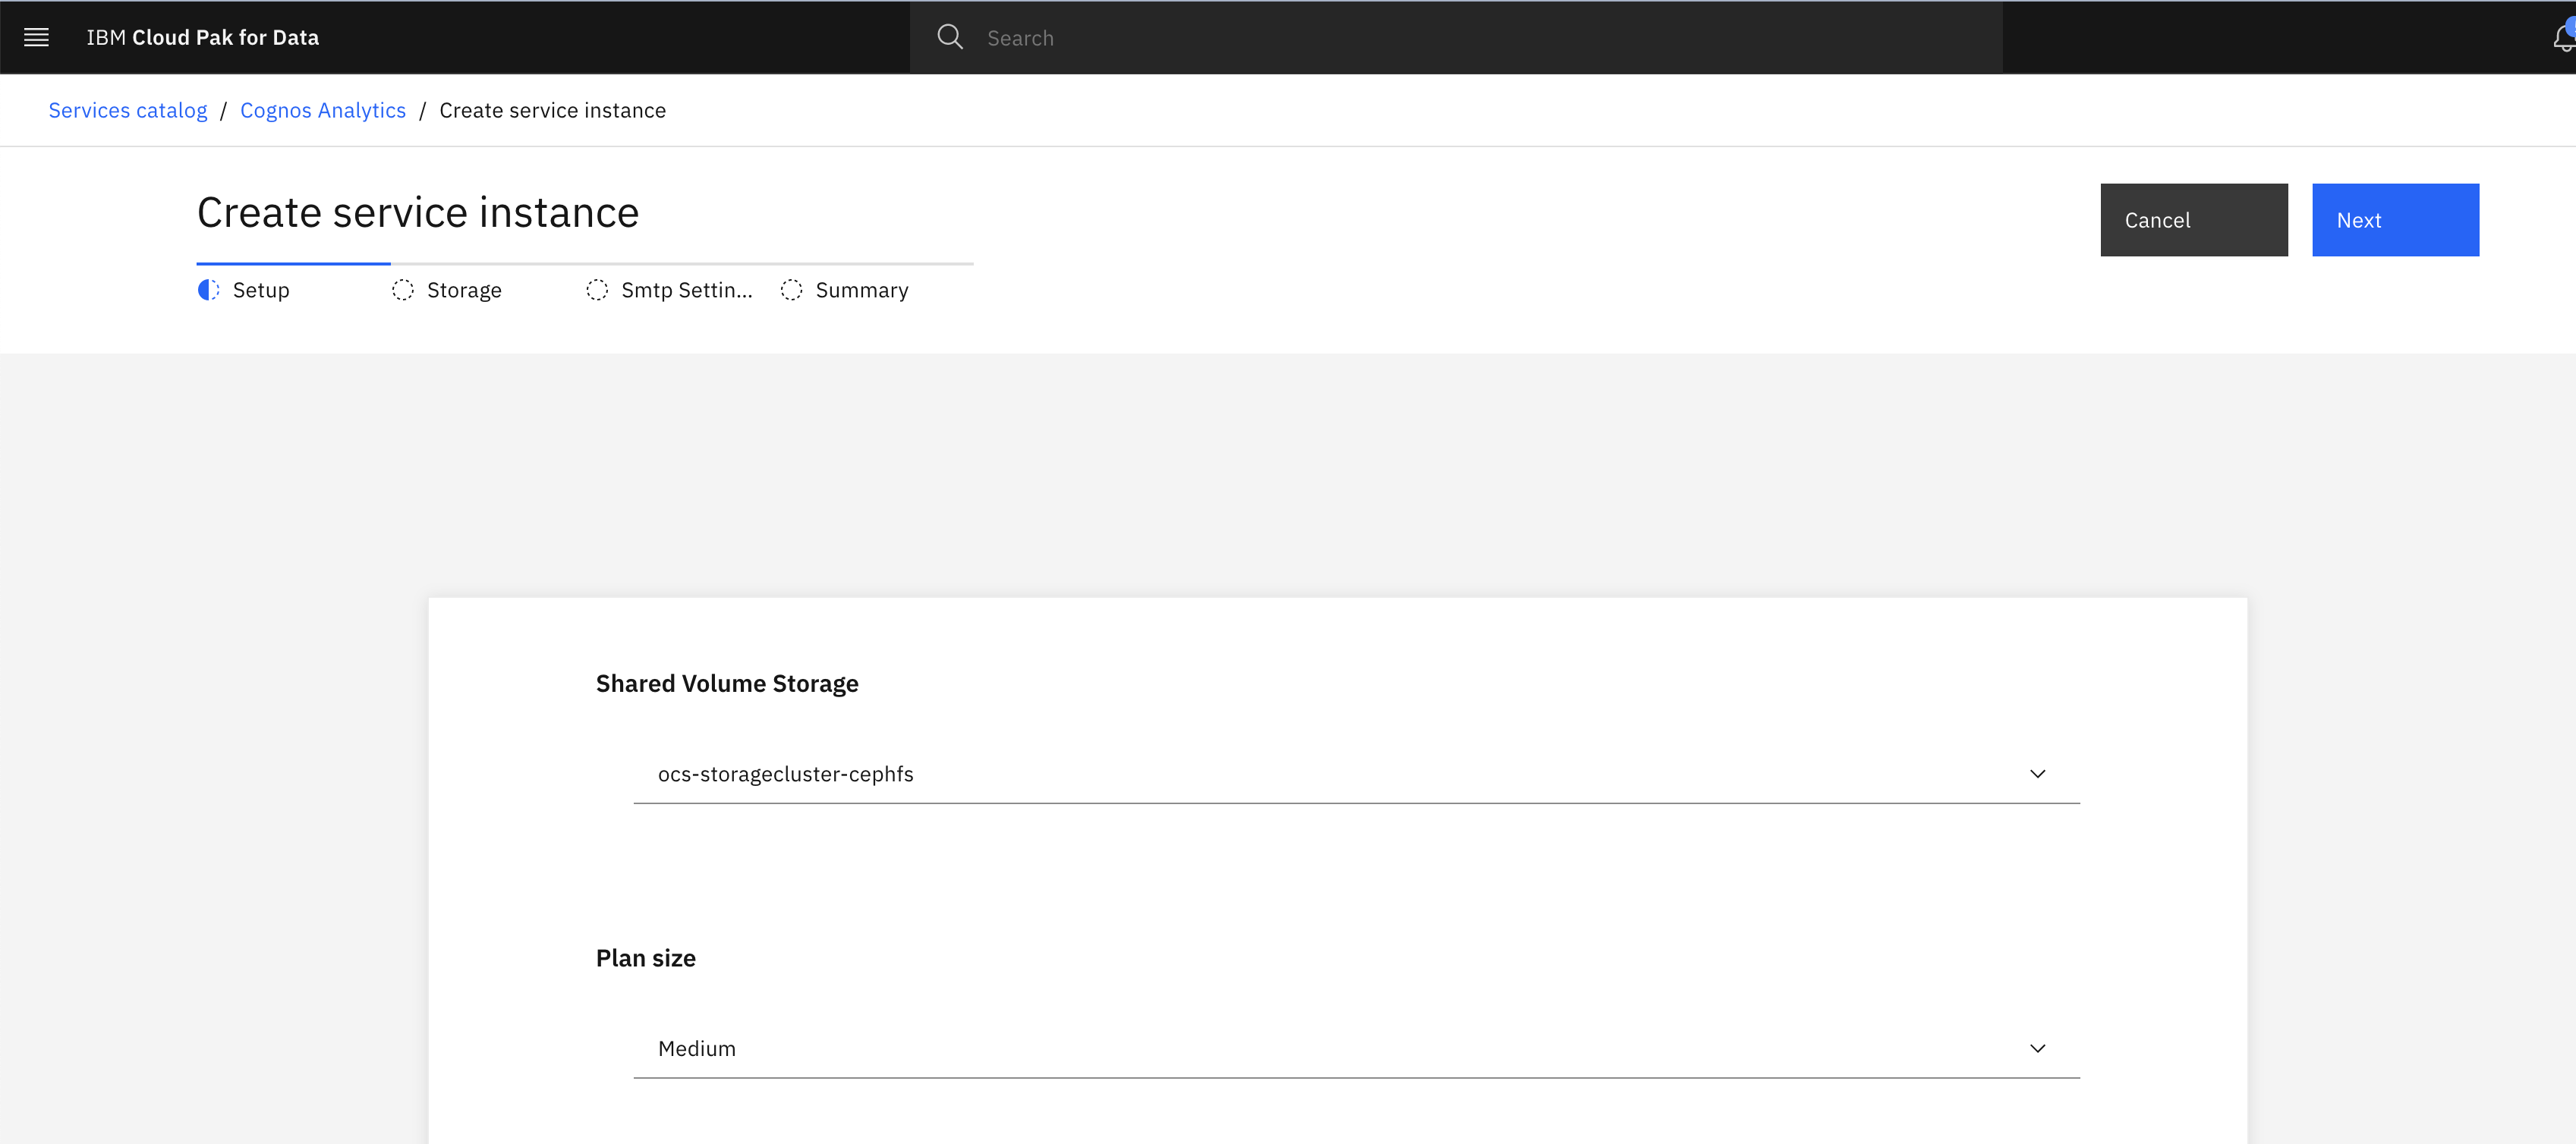Image resolution: width=2576 pixels, height=1144 pixels.
Task: Click the Summary step circle icon
Action: 791,290
